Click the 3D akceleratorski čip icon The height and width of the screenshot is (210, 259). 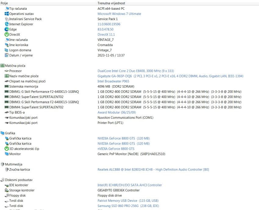7,149
